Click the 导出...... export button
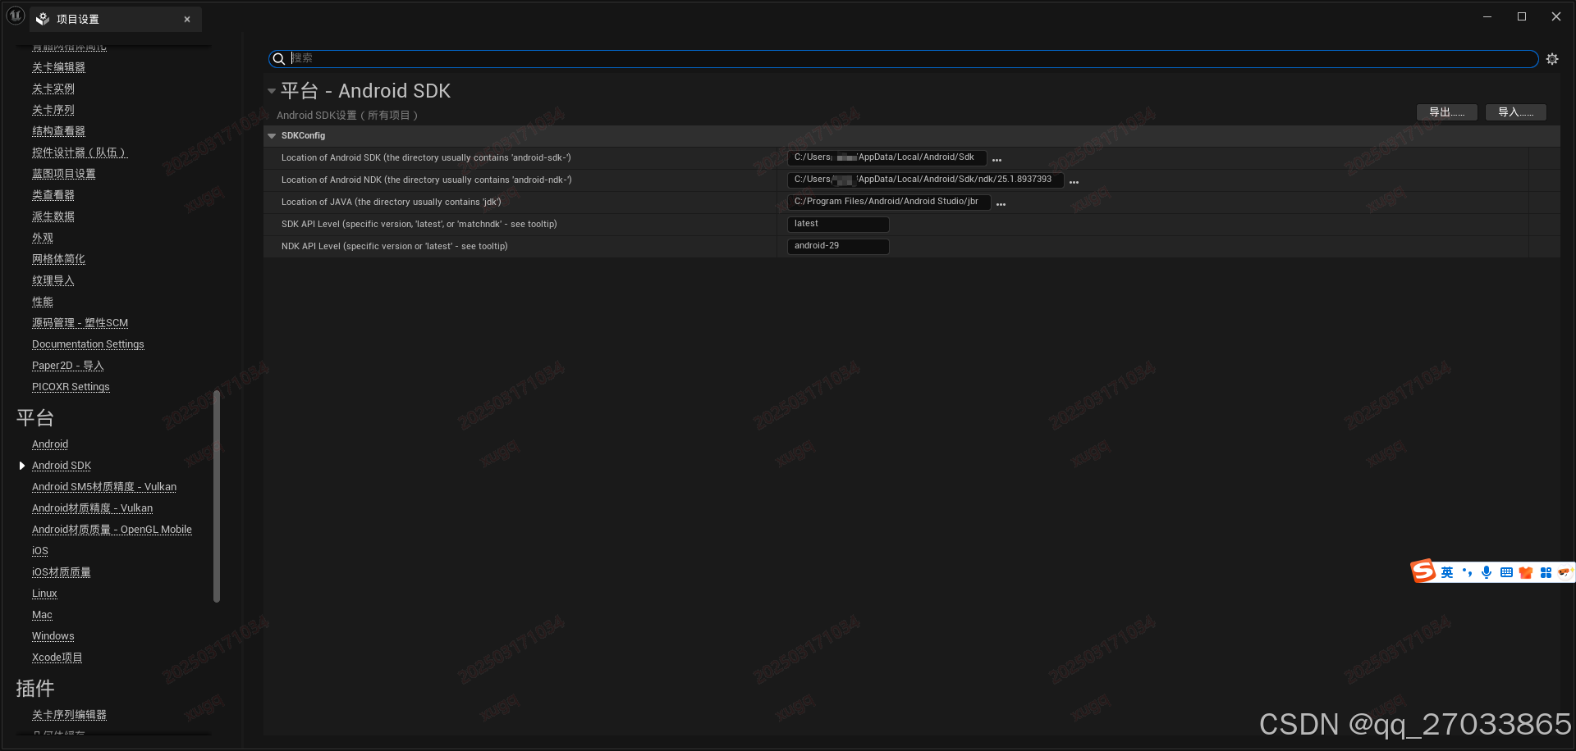 pos(1446,112)
